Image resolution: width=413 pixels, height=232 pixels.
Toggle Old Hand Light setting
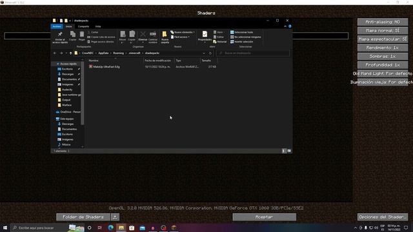pyautogui.click(x=383, y=73)
